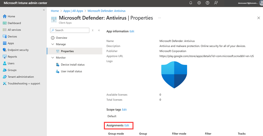The image size is (263, 136).
Task: Click the help question mark icon
Action: coord(207,3)
